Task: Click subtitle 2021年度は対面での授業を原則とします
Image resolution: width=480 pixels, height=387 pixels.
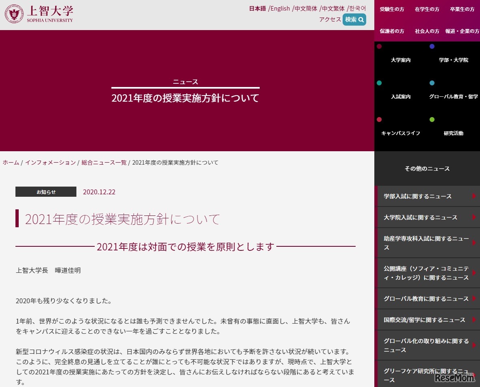Action: pyautogui.click(x=185, y=246)
